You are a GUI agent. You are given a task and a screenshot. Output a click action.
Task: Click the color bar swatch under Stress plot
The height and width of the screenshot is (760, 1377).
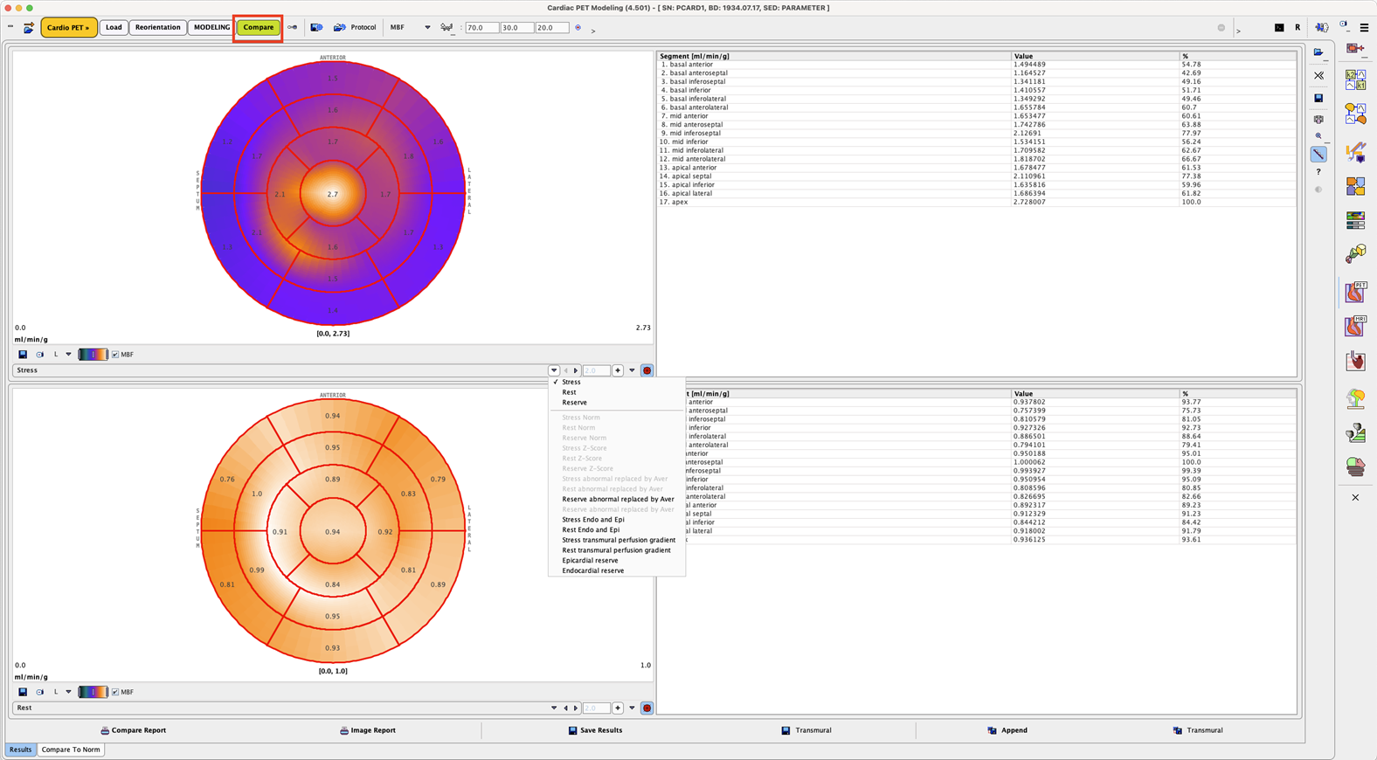click(x=93, y=355)
